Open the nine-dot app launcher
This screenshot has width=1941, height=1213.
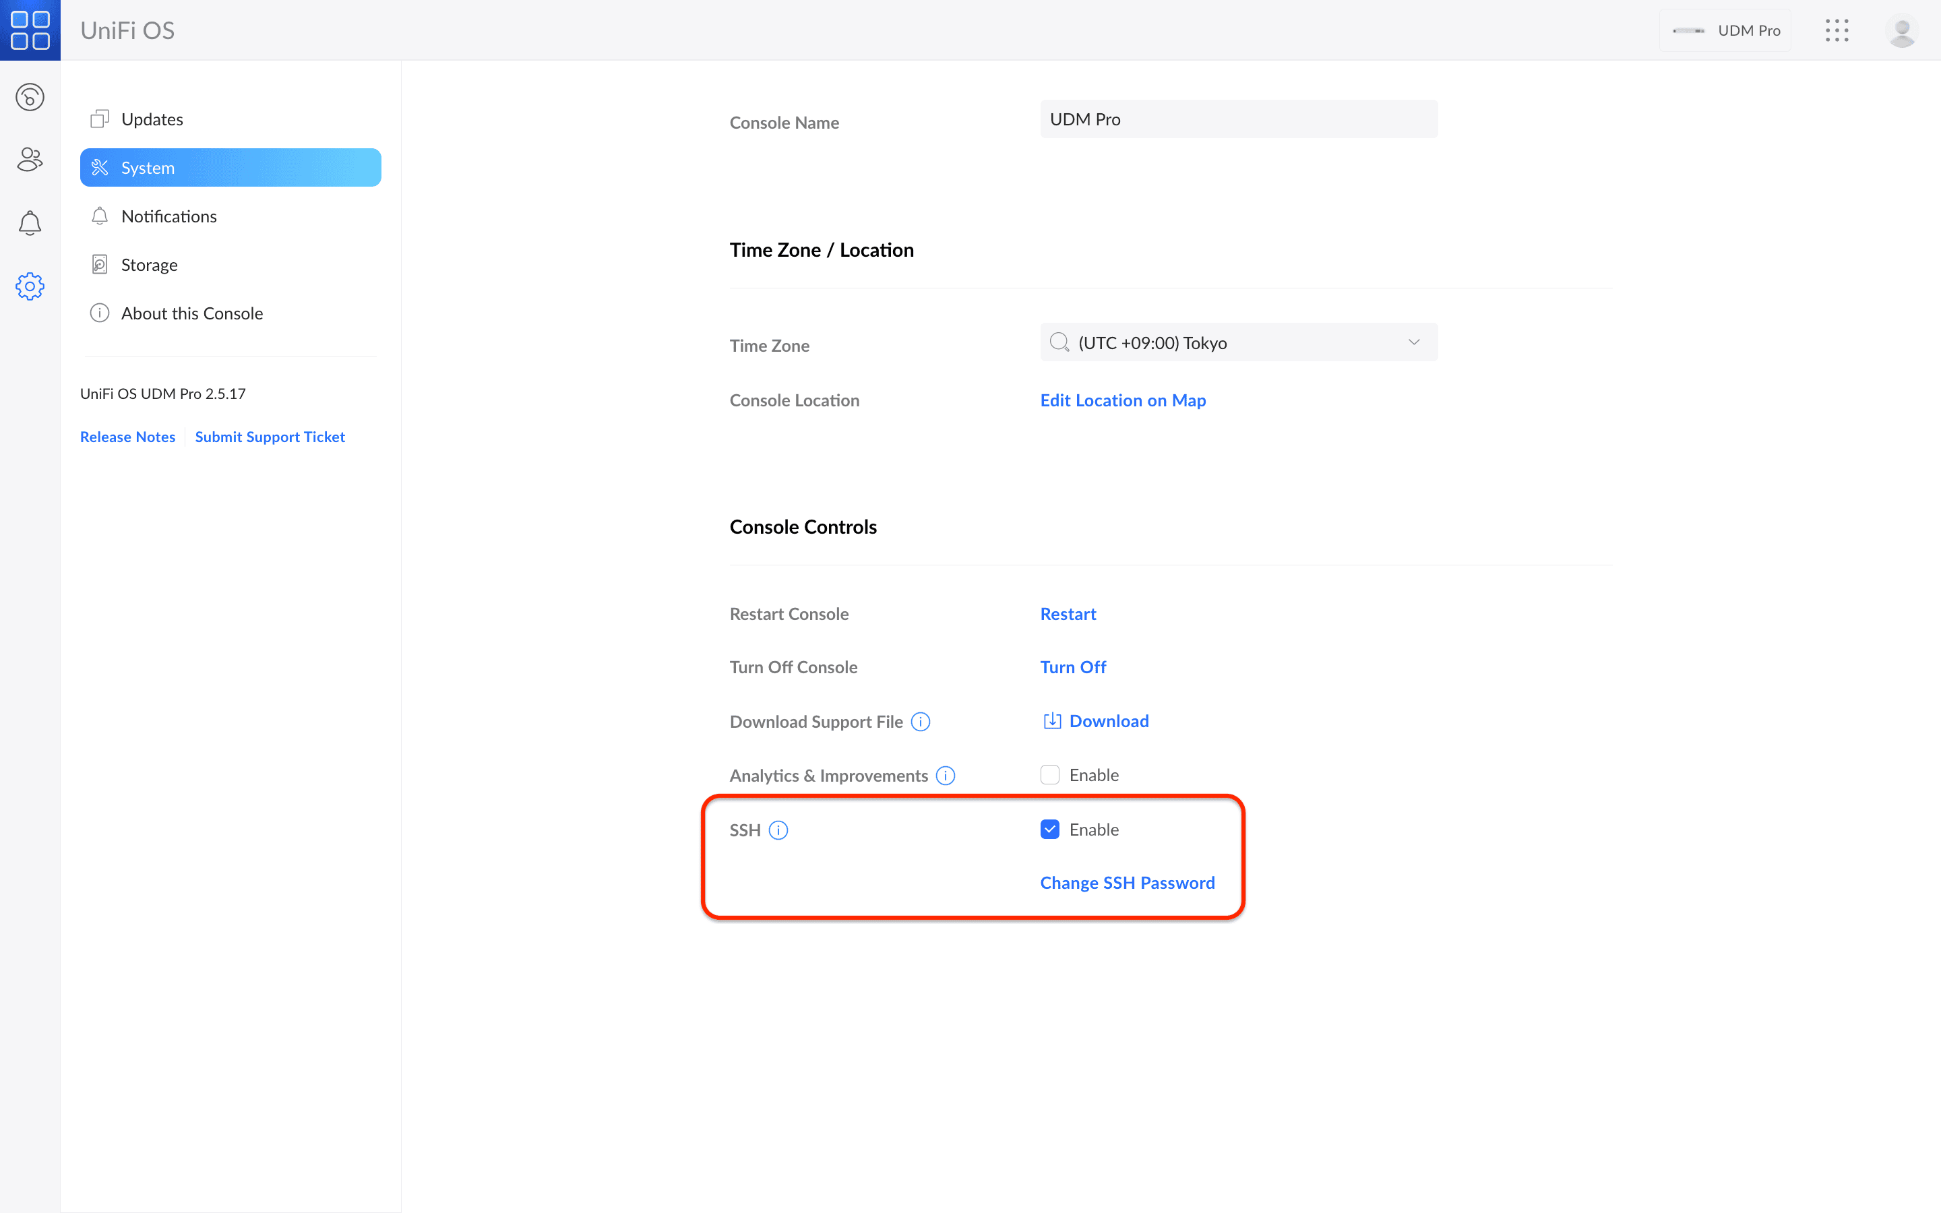pyautogui.click(x=1837, y=30)
